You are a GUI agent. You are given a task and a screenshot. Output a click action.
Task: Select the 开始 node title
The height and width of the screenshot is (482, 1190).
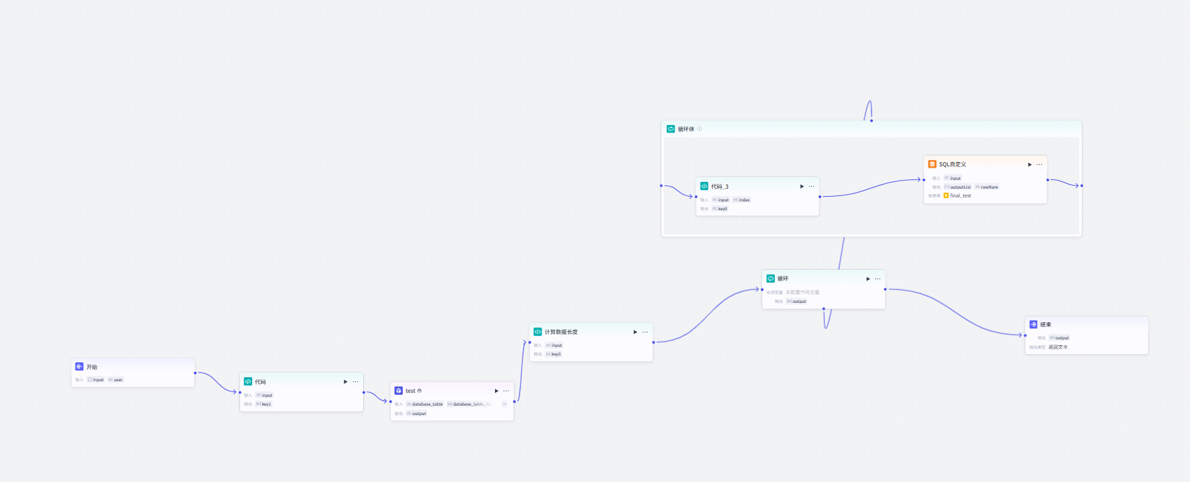click(92, 367)
